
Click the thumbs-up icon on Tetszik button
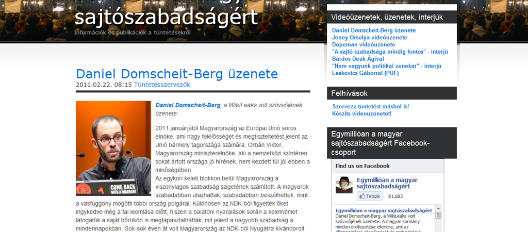(362, 196)
